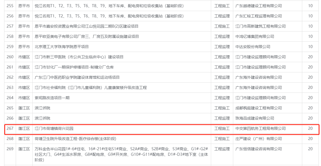Select 中鸿亿博集团有限公司 cell
The image size is (321, 166).
point(255,36)
